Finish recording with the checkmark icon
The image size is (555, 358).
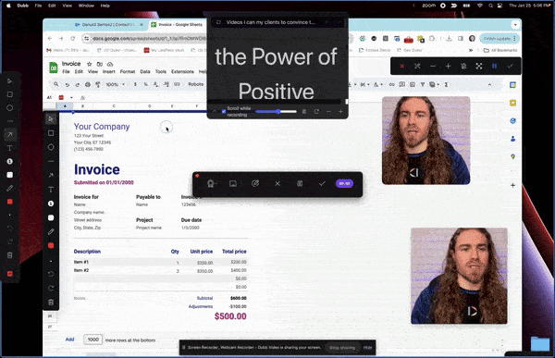[x=322, y=183]
